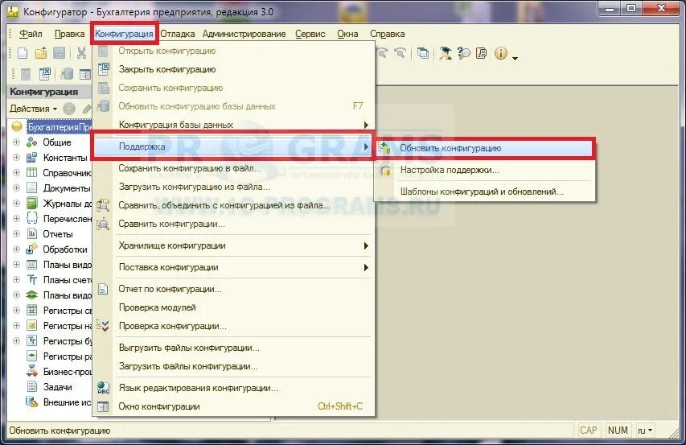Viewport: 686px width, 445px height.
Task: Click the CAP status bar indicator
Action: tap(589, 431)
